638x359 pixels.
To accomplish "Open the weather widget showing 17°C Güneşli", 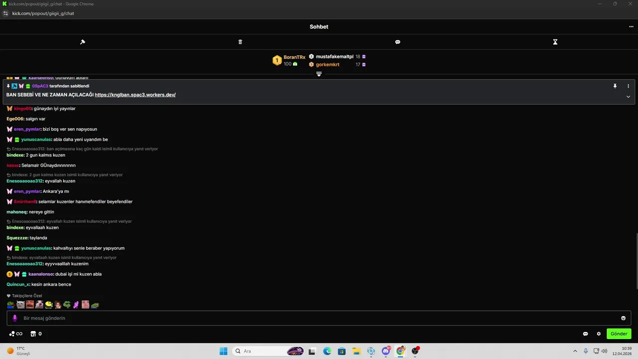I will coord(18,351).
